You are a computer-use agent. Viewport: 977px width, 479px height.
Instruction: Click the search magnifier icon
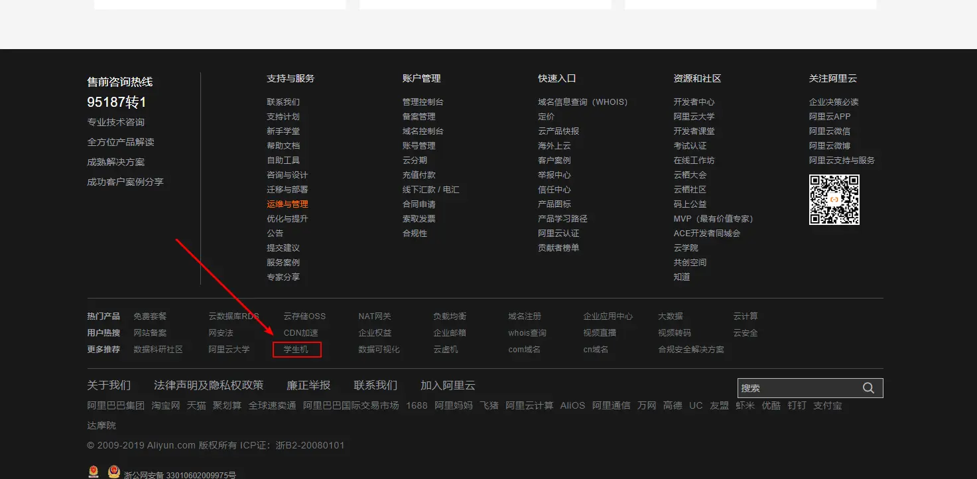click(x=868, y=388)
